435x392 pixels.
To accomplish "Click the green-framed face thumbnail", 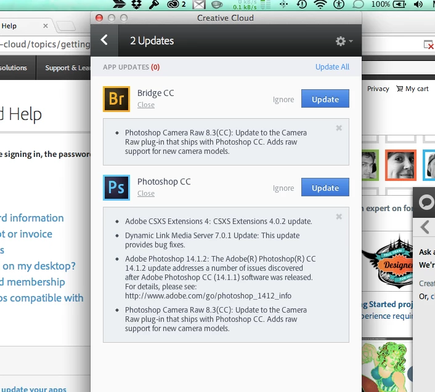I will [x=370, y=165].
